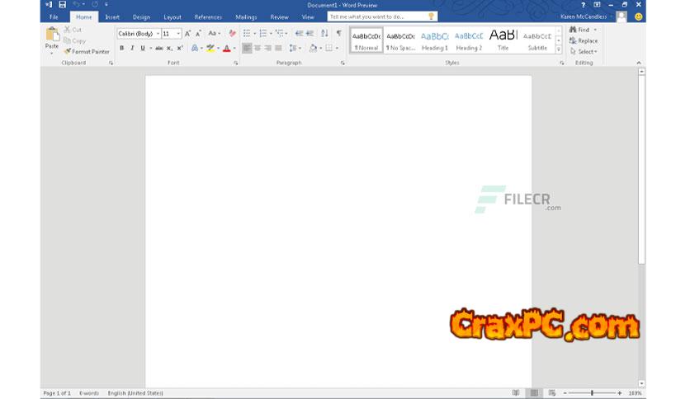Open the Paragraph dialog launcher

tap(343, 63)
